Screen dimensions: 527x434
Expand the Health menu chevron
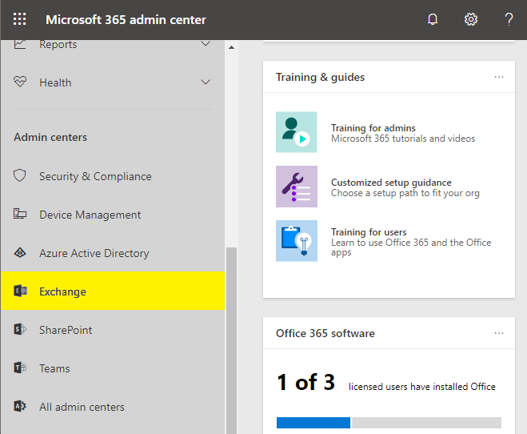[x=206, y=82]
